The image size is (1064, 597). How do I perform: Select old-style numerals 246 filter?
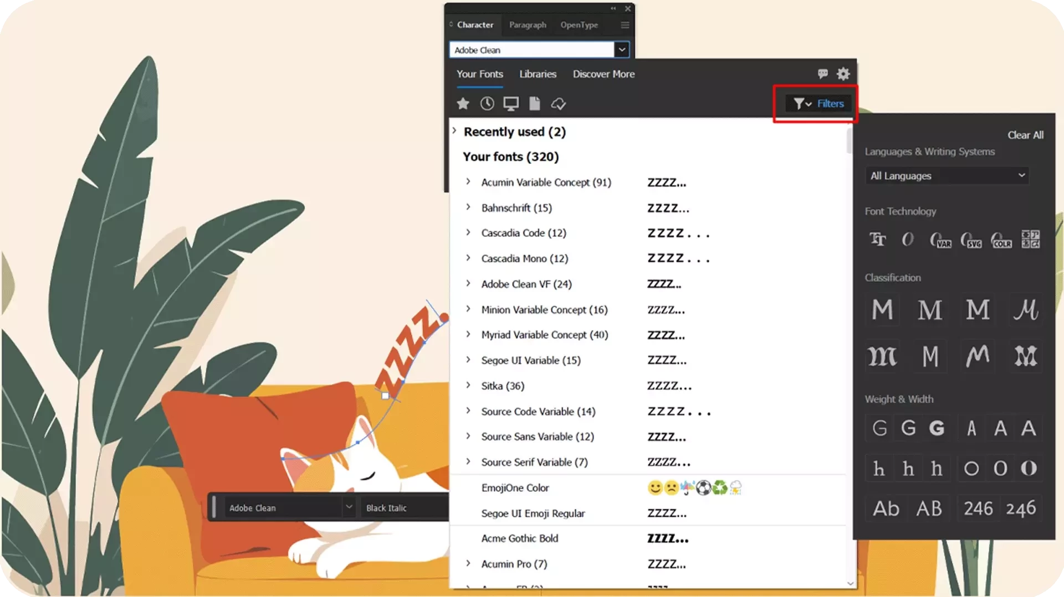click(x=1021, y=508)
